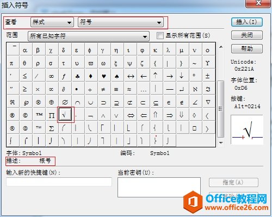Click the square root preview image
The height and width of the screenshot is (217, 272).
[247, 130]
